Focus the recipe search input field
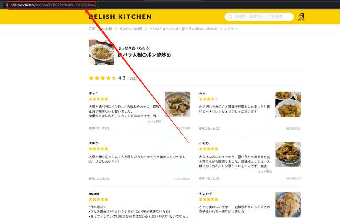 [x=259, y=17]
